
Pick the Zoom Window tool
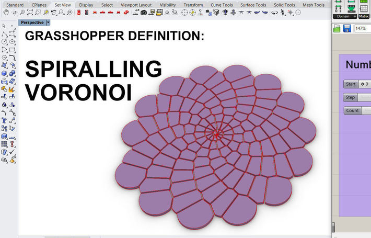38,13
